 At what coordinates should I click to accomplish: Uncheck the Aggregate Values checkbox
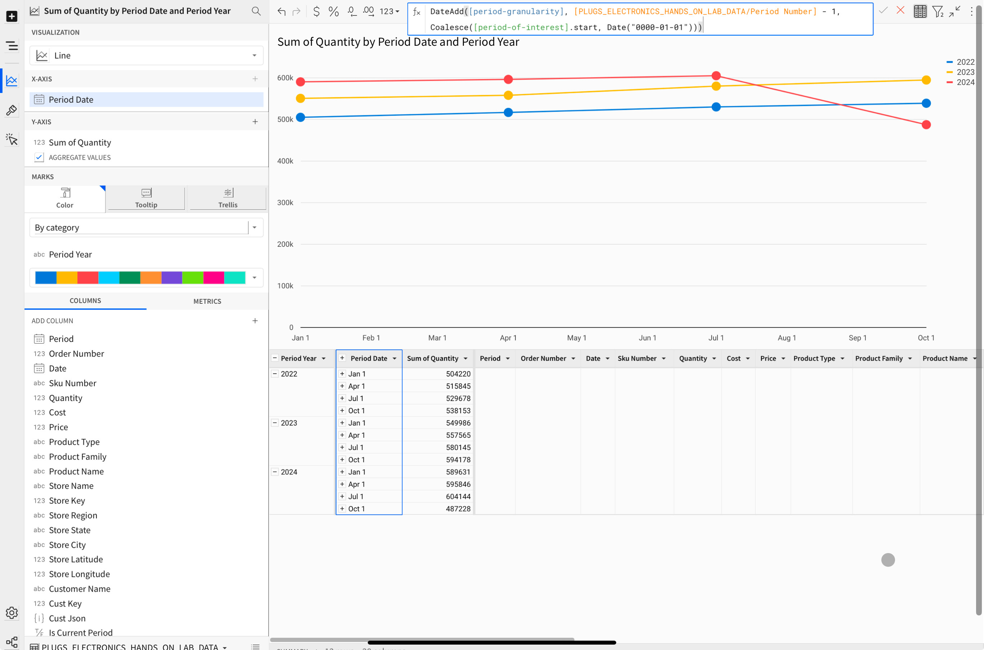tap(39, 157)
